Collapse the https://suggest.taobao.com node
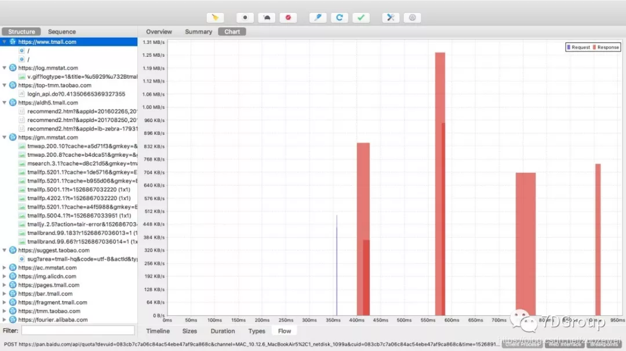626x351 pixels. (x=5, y=250)
